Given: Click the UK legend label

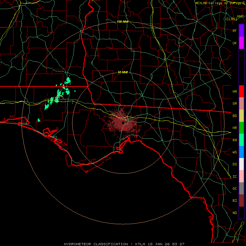Looking at the screenshot, I should point(235,43).
